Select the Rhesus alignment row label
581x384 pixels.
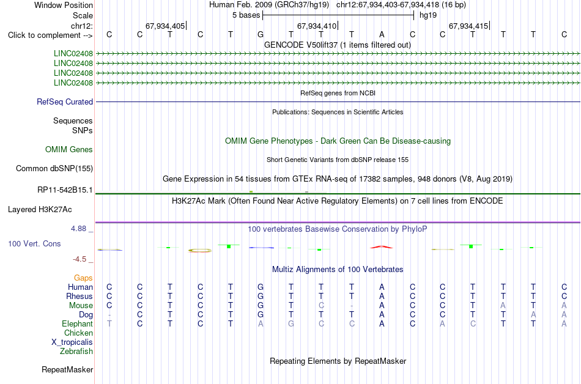click(x=80, y=296)
